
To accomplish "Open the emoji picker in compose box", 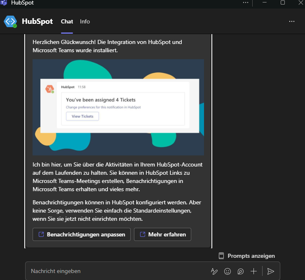I will (227, 271).
